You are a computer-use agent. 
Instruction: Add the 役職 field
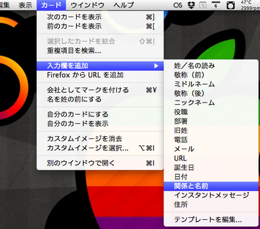click(211, 112)
